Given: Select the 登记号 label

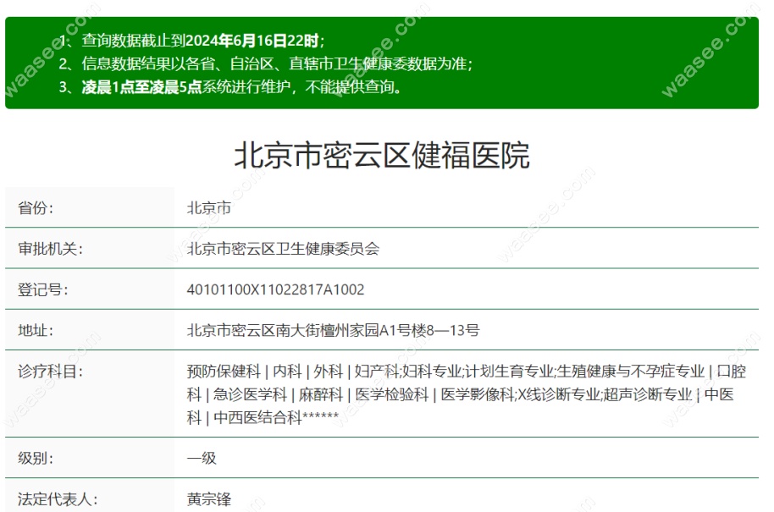Looking at the screenshot, I should 43,289.
